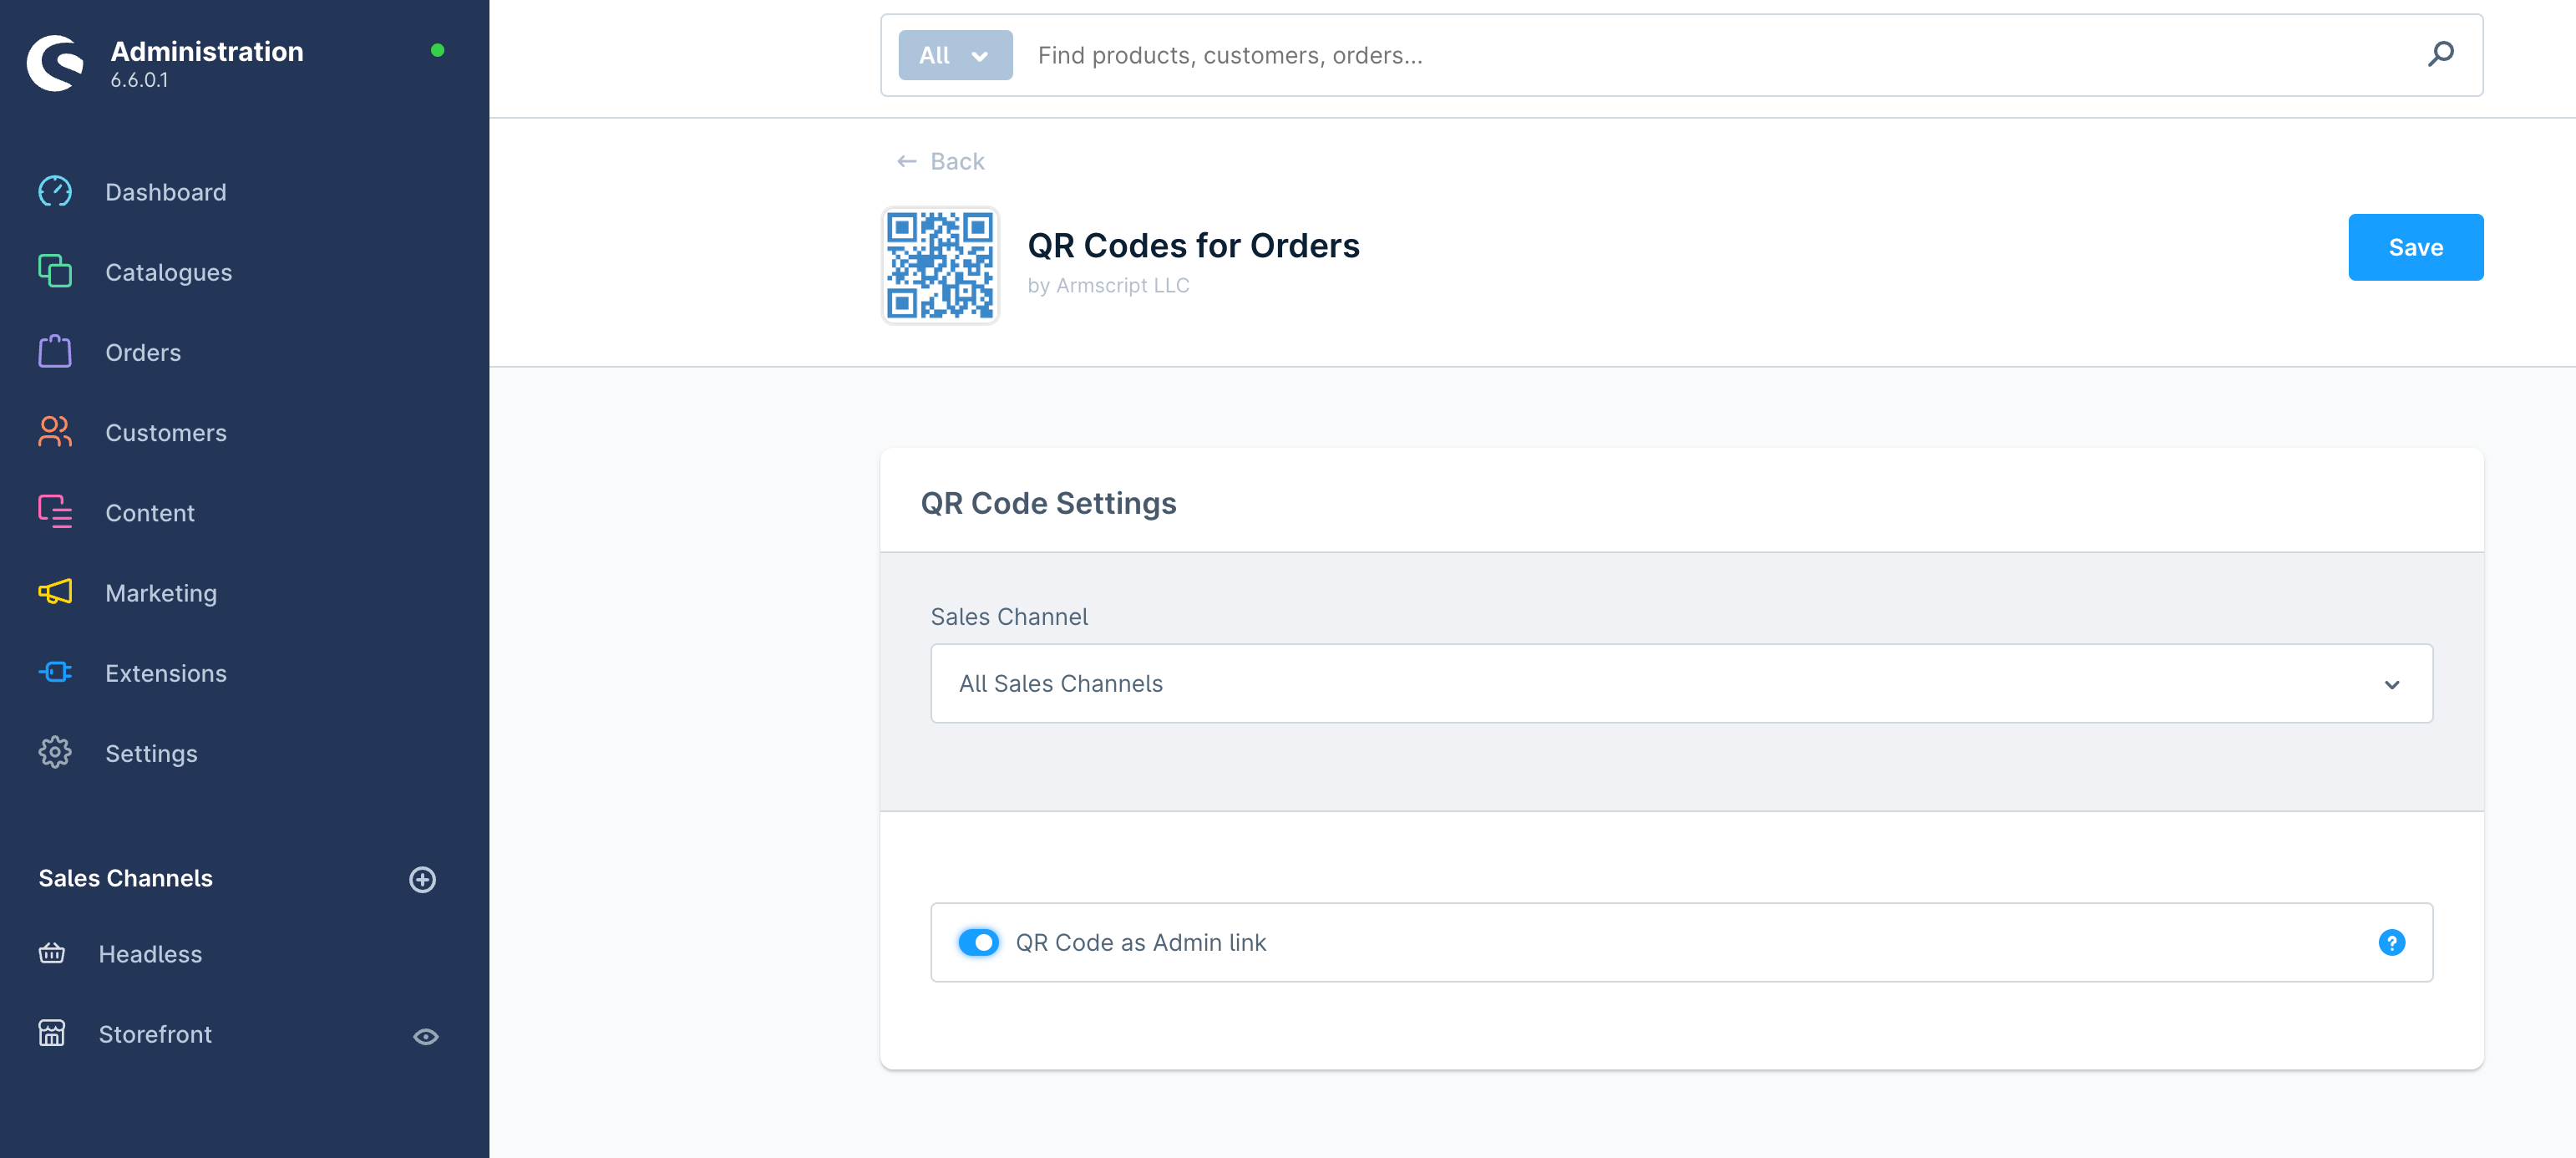
Task: Click the Storefront visibility eye icon
Action: (423, 1037)
